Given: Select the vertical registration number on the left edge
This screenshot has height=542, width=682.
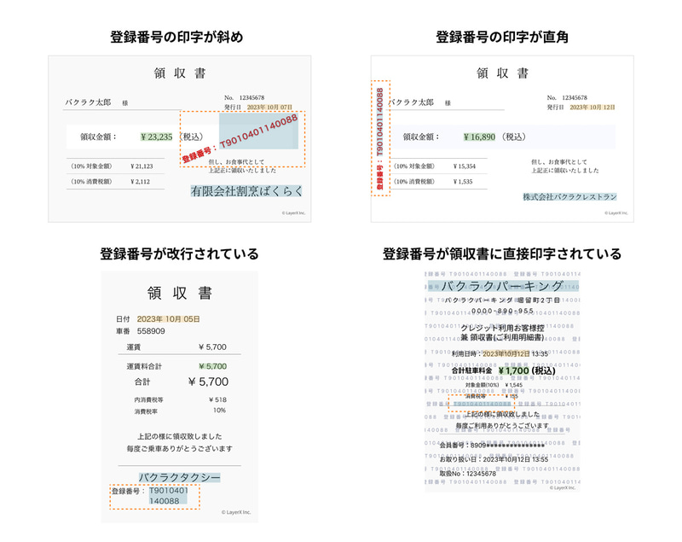Looking at the screenshot, I should click(x=380, y=138).
